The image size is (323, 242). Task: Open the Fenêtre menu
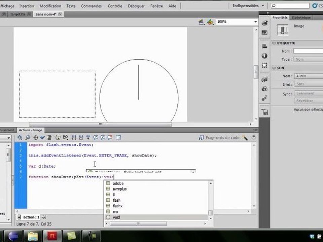tap(156, 6)
